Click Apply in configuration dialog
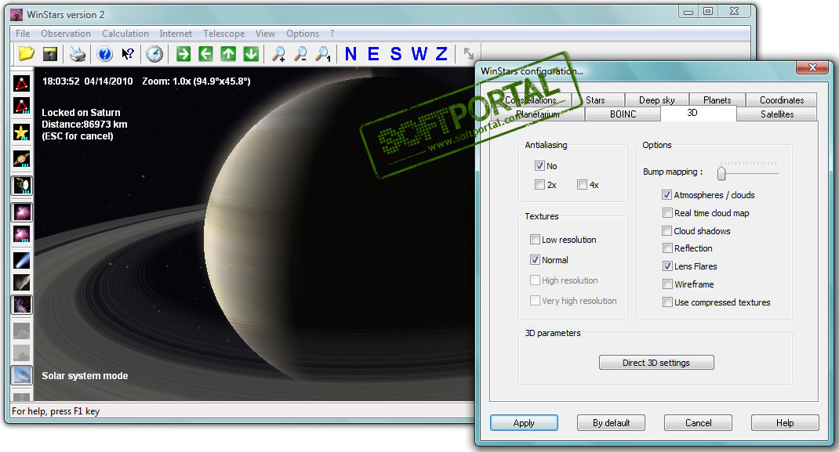The image size is (839, 452). pyautogui.click(x=524, y=422)
